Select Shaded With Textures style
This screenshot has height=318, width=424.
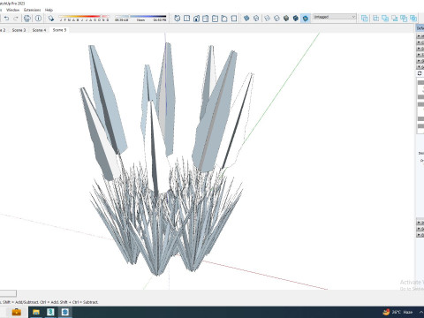tap(296, 19)
